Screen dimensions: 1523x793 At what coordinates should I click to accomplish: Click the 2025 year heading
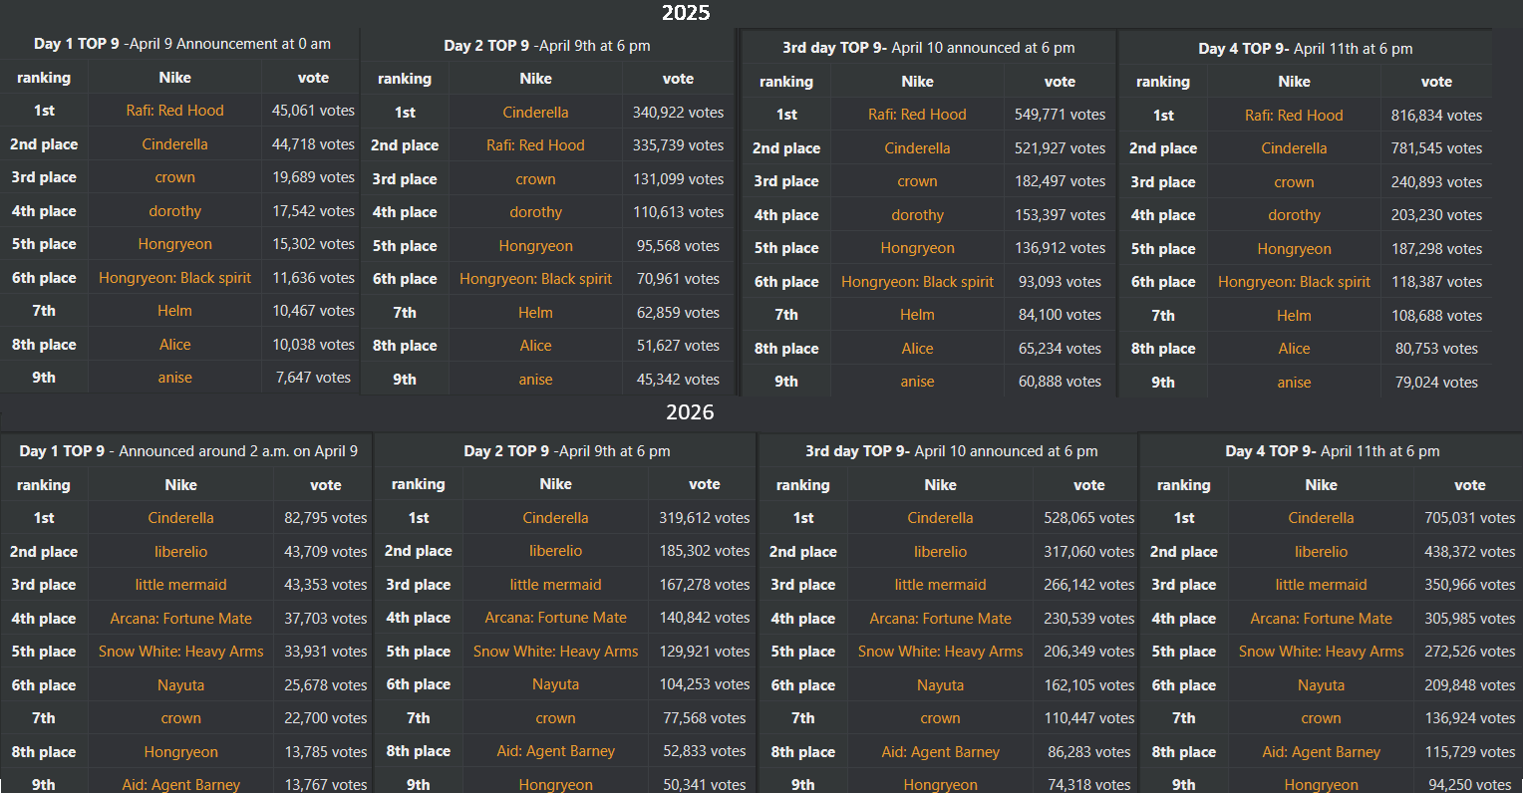[686, 13]
